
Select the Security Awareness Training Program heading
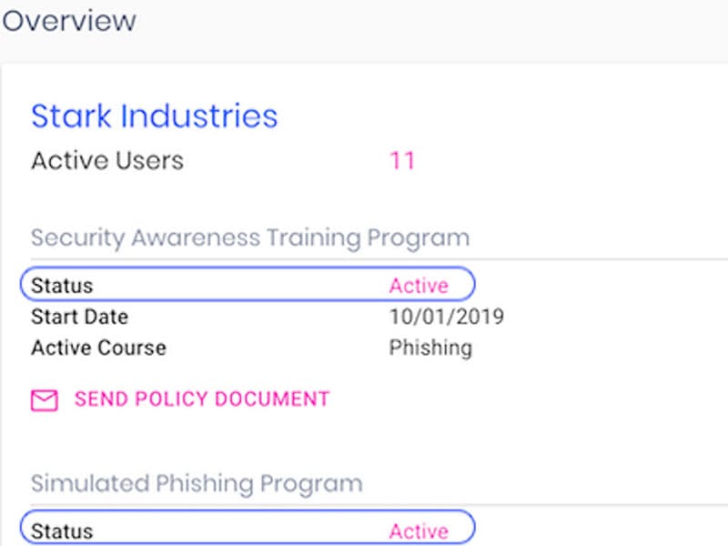tap(250, 238)
